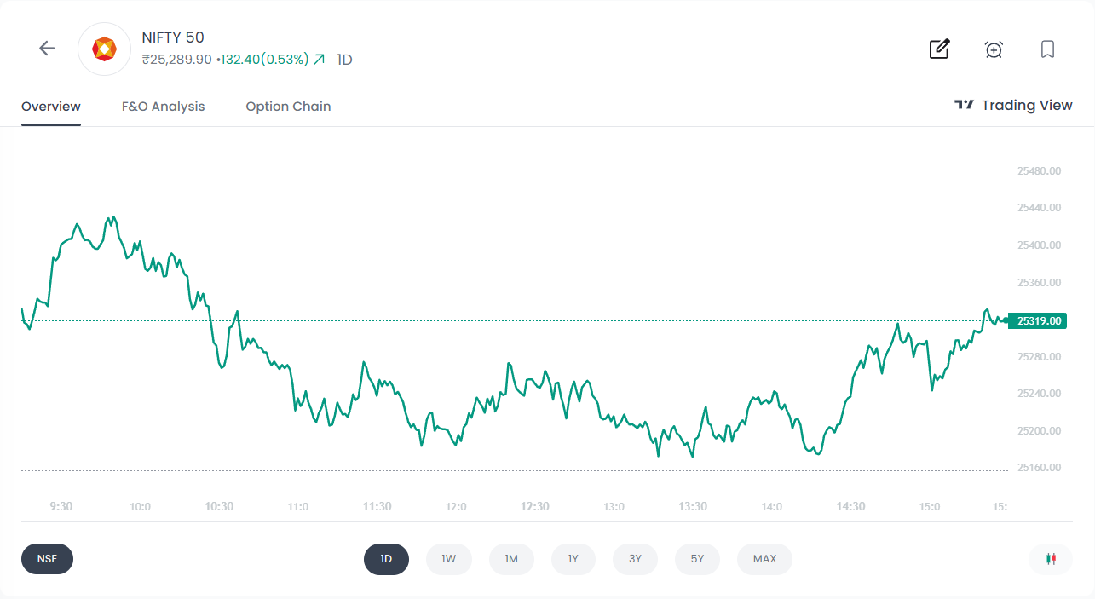Screen dimensions: 1095x599
Task: Select the 1D time range
Action: 386,559
